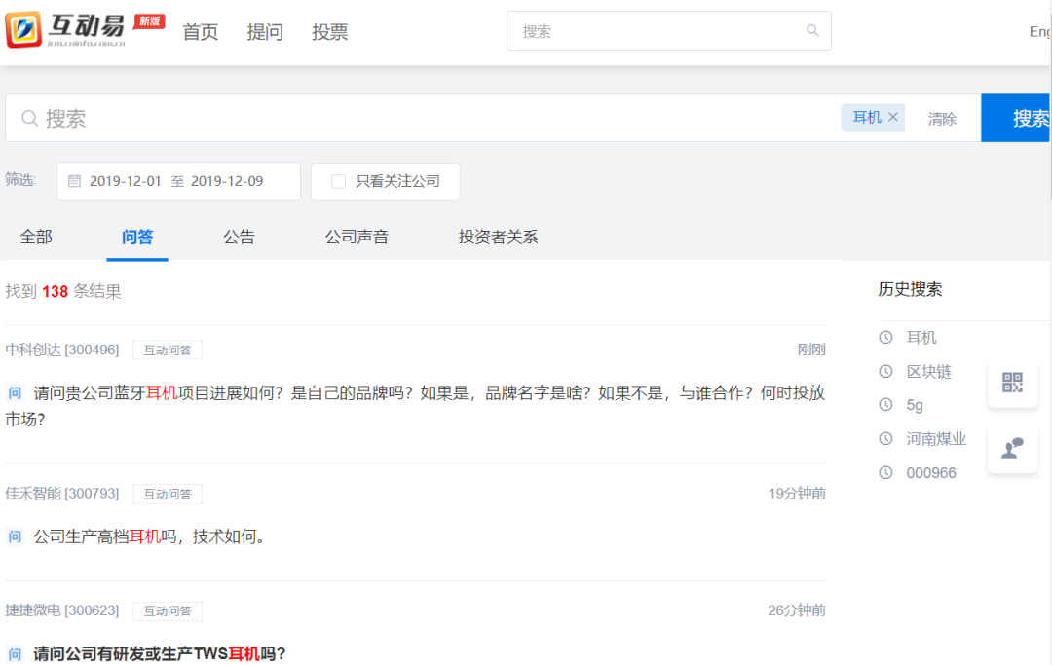This screenshot has height=665, width=1052.
Task: Open the customer feedback floating button
Action: tap(1012, 448)
